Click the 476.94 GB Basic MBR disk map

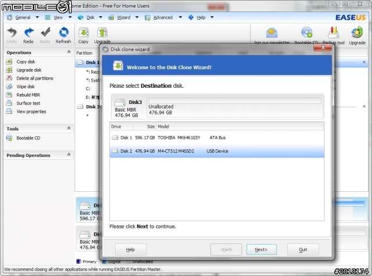pyautogui.click(x=88, y=239)
